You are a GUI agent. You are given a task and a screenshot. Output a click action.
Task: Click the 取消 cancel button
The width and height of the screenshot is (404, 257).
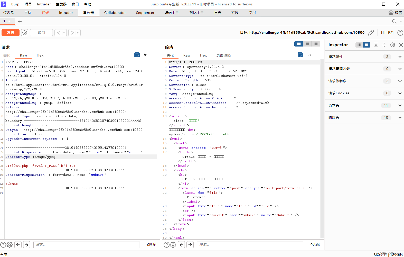tap(41, 33)
